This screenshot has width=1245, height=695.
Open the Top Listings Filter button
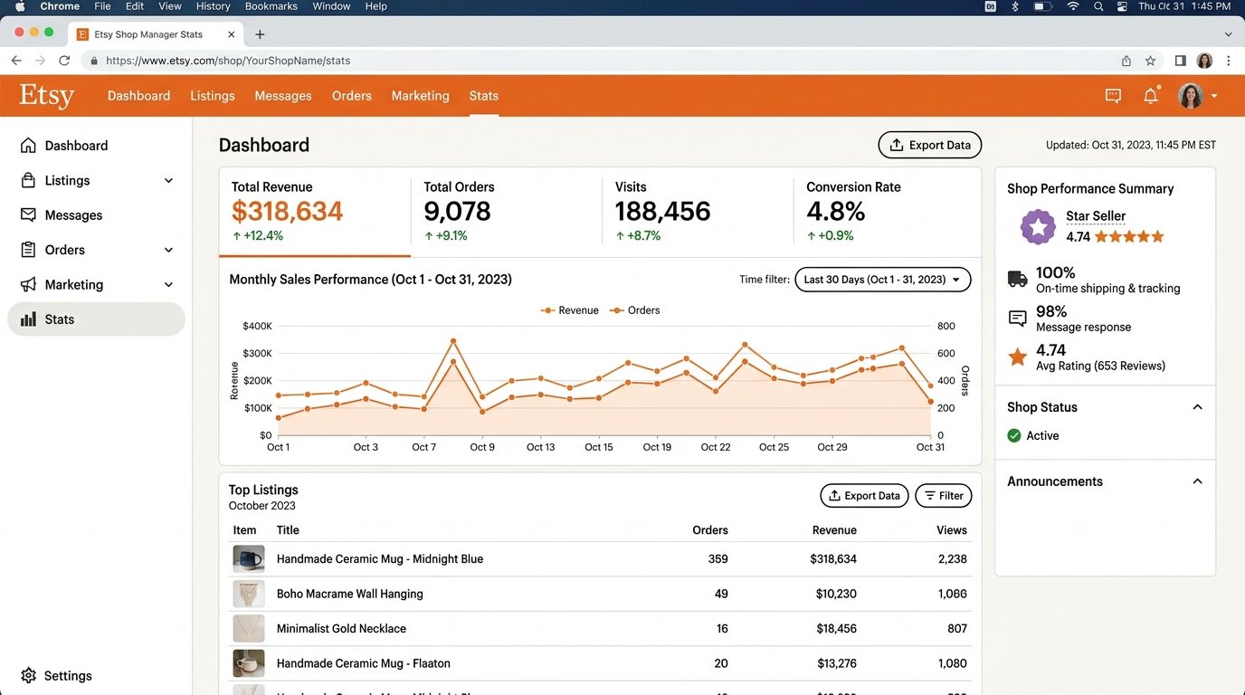tap(944, 495)
